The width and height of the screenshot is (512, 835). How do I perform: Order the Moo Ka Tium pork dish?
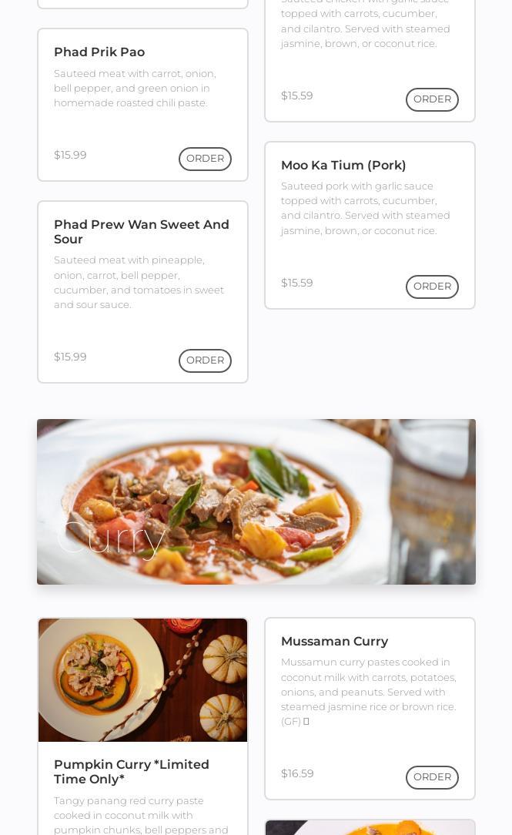point(432,287)
